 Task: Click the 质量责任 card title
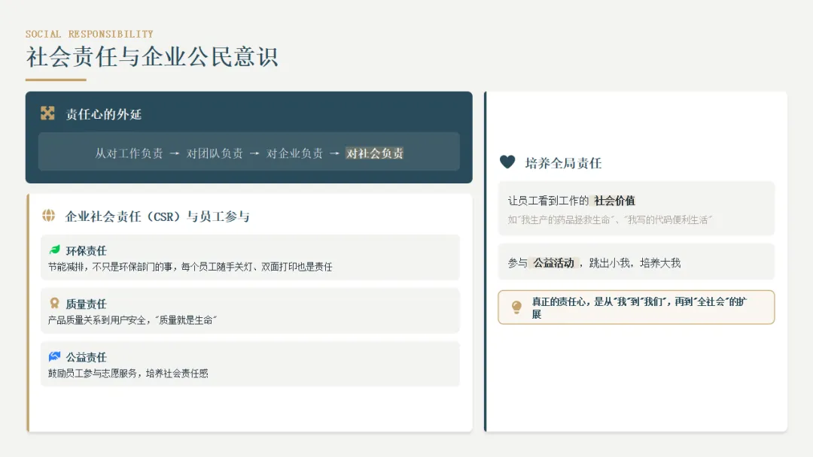[86, 304]
